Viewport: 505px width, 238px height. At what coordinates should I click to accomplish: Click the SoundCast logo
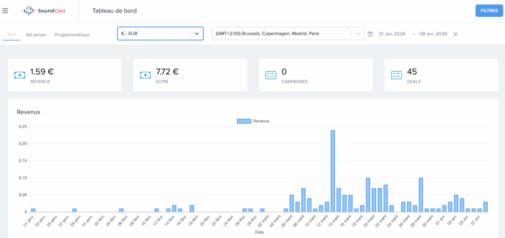click(44, 11)
